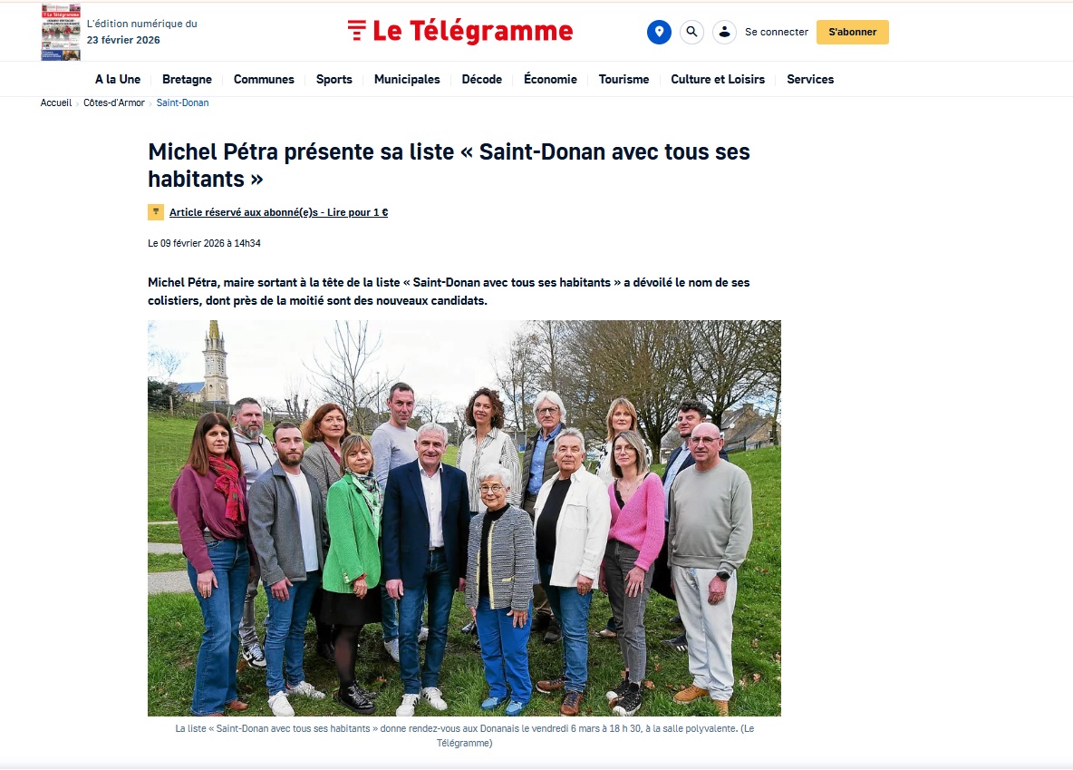
Task: Open the A la Une menu
Action: (x=118, y=80)
